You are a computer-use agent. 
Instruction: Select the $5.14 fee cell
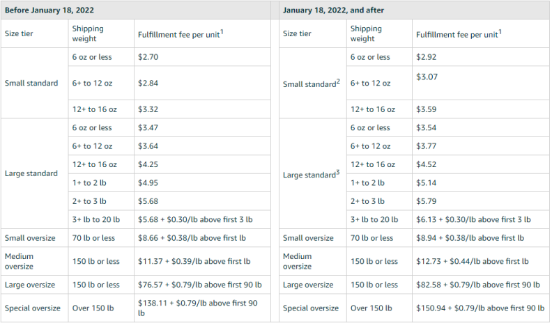click(x=426, y=182)
